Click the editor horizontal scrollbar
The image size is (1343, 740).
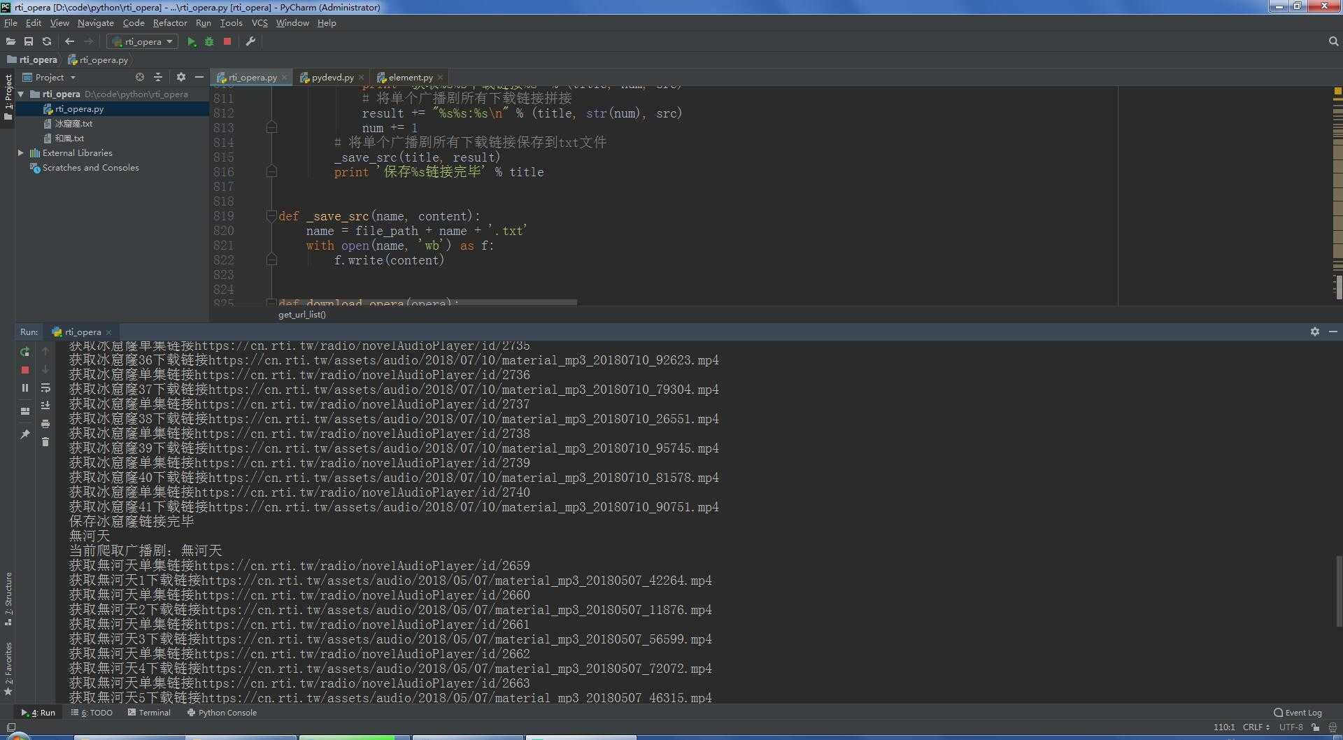(427, 302)
